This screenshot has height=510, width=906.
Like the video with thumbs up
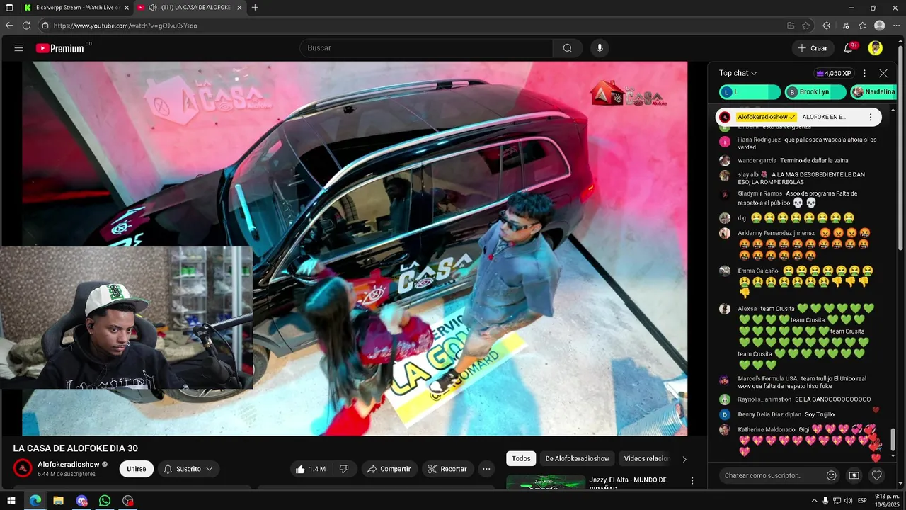click(311, 469)
